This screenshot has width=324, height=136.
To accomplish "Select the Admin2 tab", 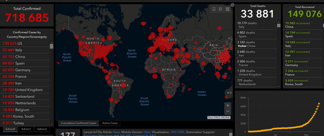I will [42, 129].
